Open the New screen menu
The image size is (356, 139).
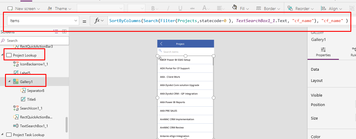coord(24,9)
